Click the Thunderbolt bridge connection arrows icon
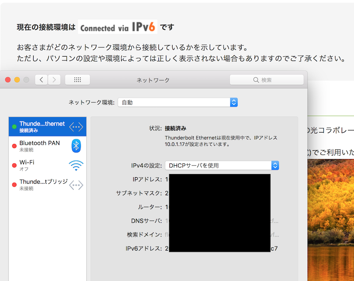Viewport: 354px width, 281px height. point(76,185)
